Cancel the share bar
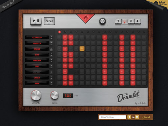The height and width of the screenshot is (126, 168). pyautogui.click(x=146, y=117)
